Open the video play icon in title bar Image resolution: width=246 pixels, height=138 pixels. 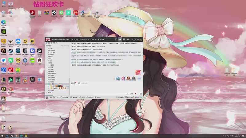tap(116, 40)
